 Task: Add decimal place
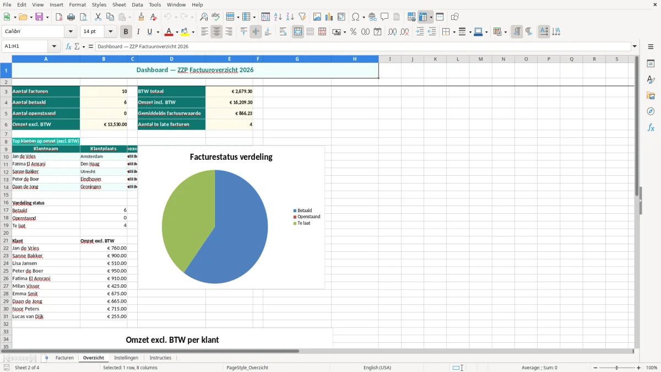[x=392, y=32]
